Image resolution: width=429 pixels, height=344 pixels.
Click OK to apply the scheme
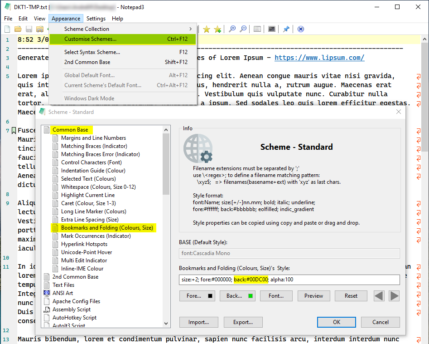click(x=336, y=322)
